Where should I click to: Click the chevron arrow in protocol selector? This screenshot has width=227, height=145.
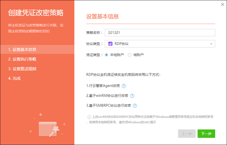pyautogui.click(x=211, y=43)
